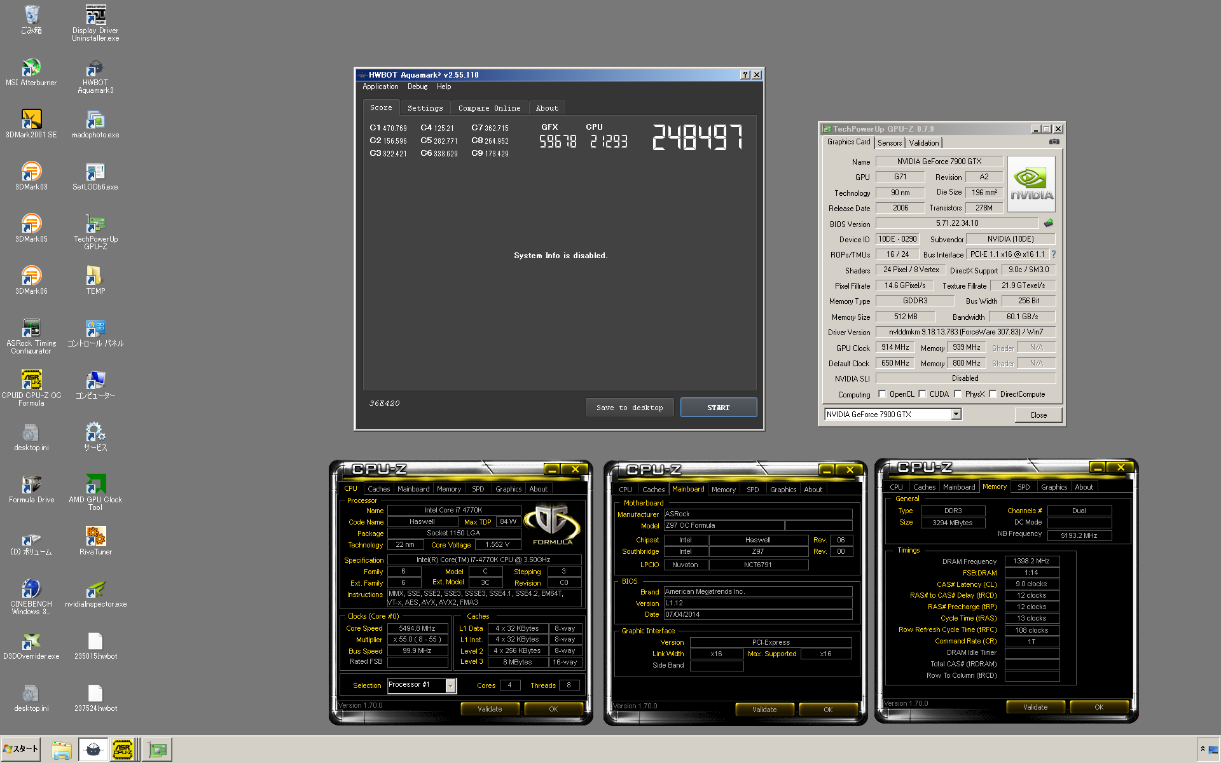Launch TechPowerUp GPU-Z desktop shortcut
Viewport: 1221px width, 763px height.
click(95, 232)
